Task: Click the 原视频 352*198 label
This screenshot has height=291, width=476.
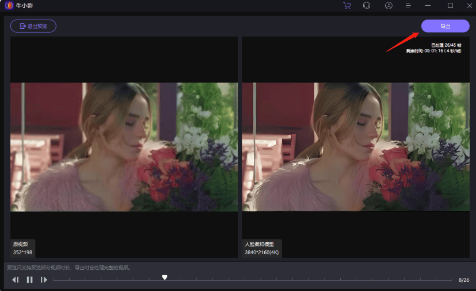Action: click(23, 248)
